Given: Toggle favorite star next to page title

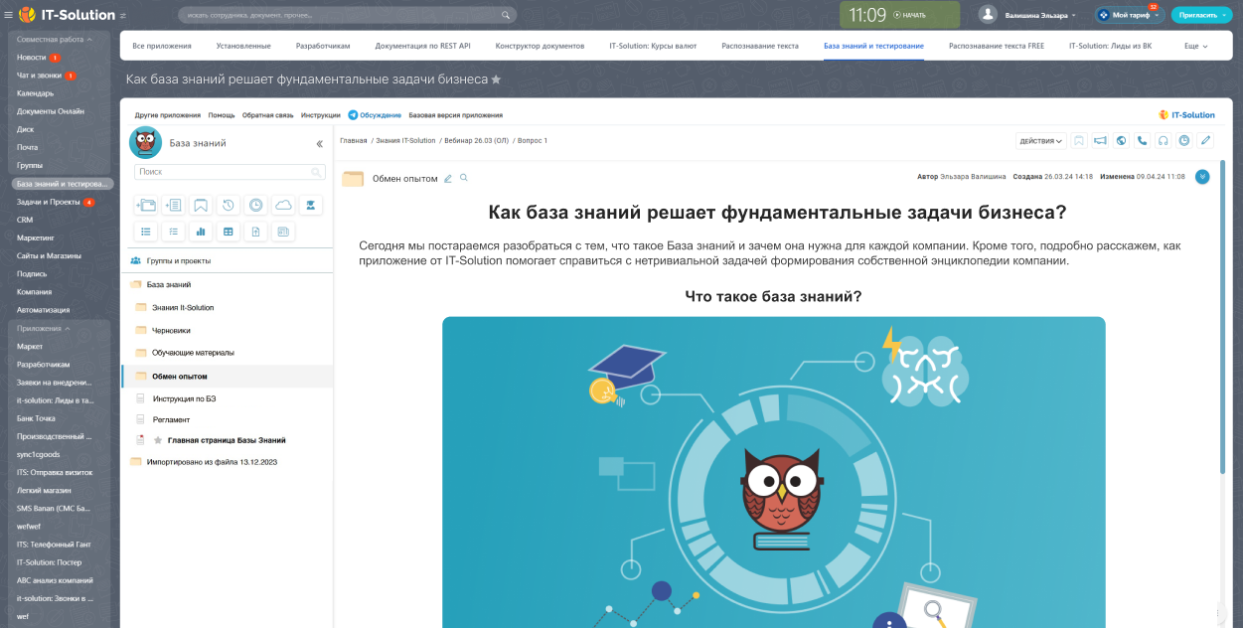Looking at the screenshot, I should (497, 79).
